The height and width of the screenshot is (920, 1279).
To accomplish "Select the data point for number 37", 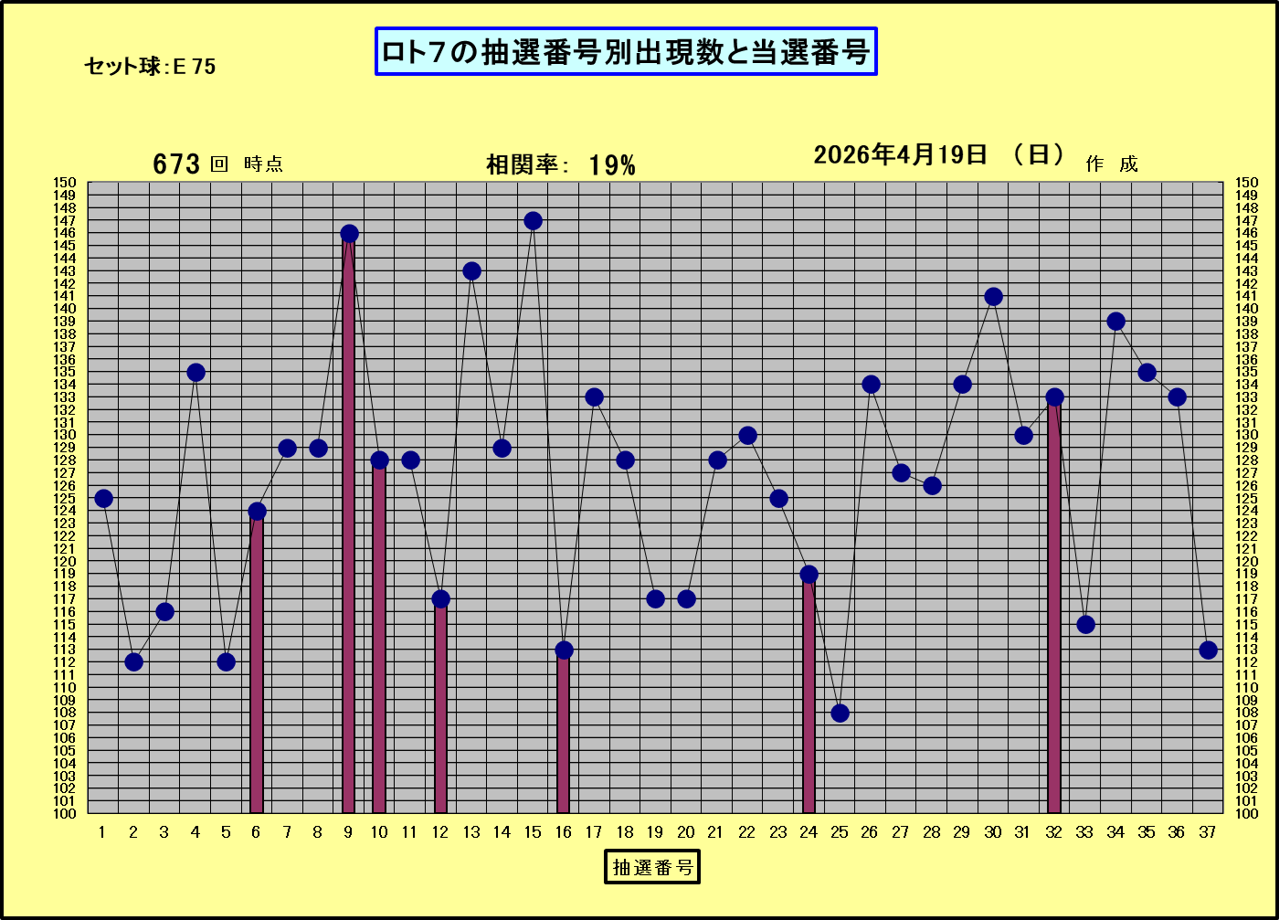I will [x=1208, y=650].
